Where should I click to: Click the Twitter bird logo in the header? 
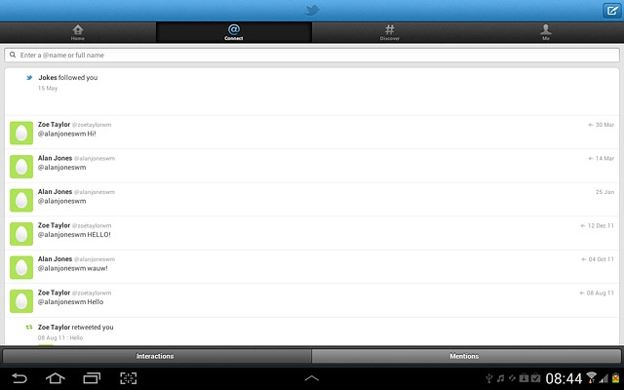(312, 10)
